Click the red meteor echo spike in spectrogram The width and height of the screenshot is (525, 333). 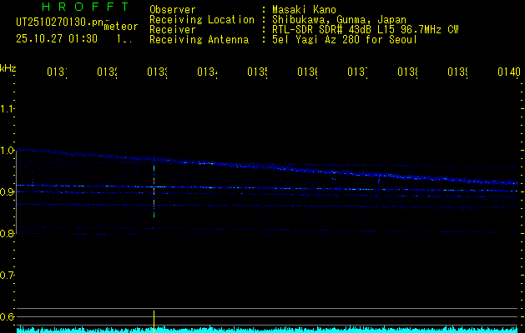tap(154, 190)
